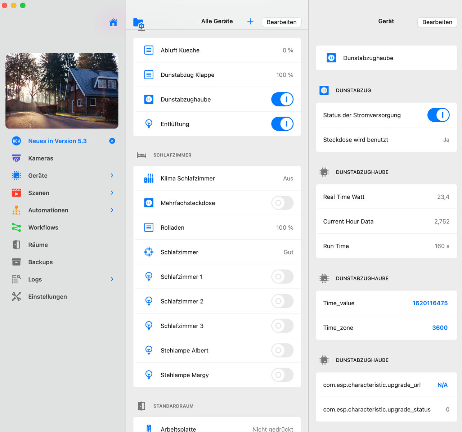Expand the Szenen submenu arrow

coord(112,193)
